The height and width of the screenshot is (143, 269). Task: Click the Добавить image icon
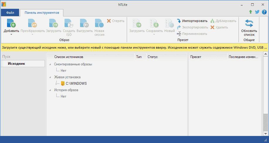[11, 23]
